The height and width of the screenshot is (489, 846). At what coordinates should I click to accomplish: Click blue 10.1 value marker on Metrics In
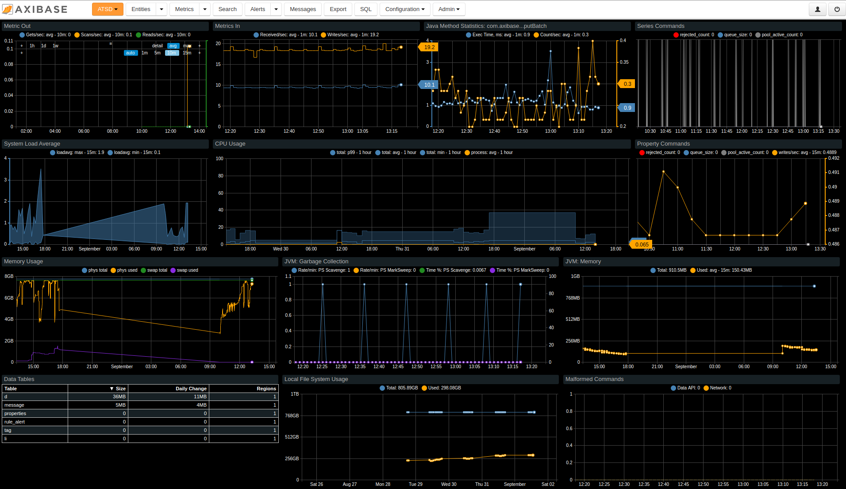tap(428, 85)
